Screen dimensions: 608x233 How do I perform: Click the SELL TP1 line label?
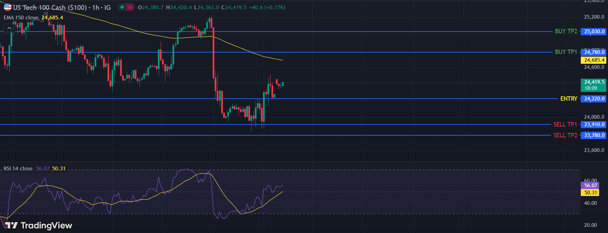(x=565, y=124)
